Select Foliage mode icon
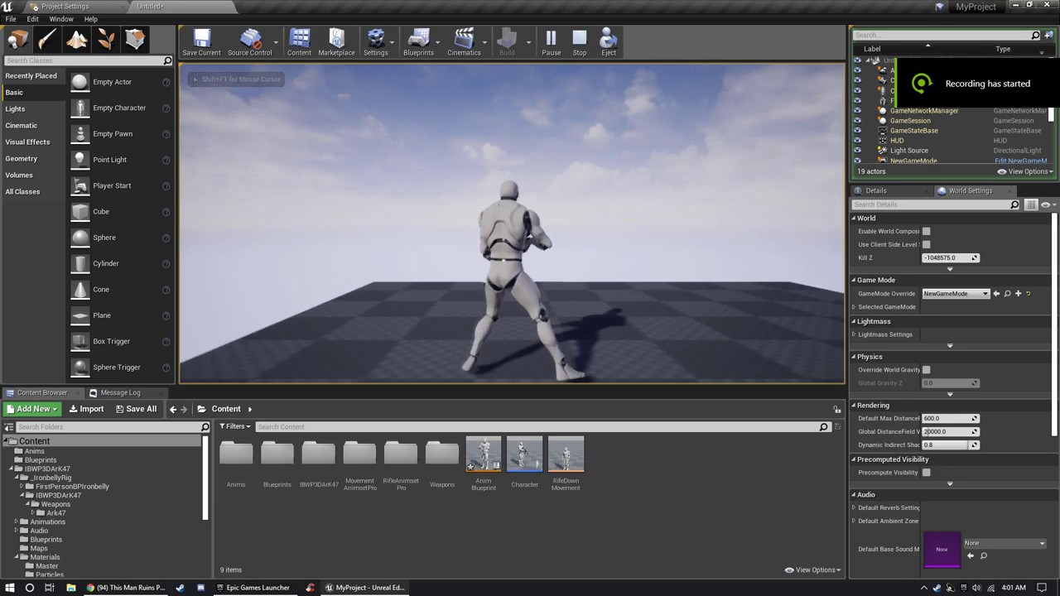Viewport: 1060px width, 596px height. click(x=106, y=39)
